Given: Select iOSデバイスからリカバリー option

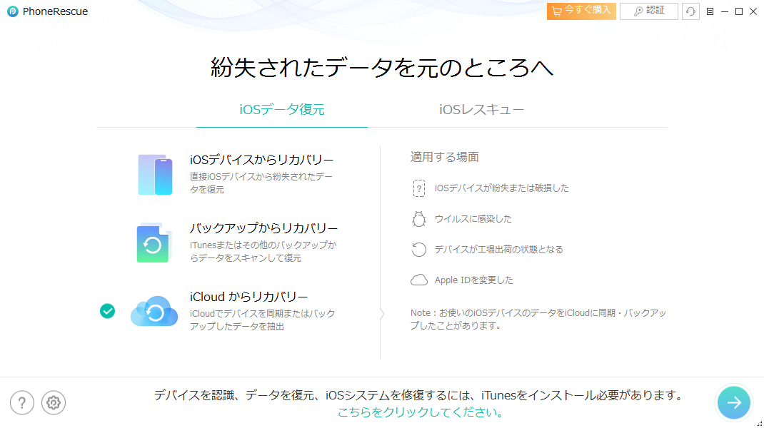Looking at the screenshot, I should click(x=261, y=160).
